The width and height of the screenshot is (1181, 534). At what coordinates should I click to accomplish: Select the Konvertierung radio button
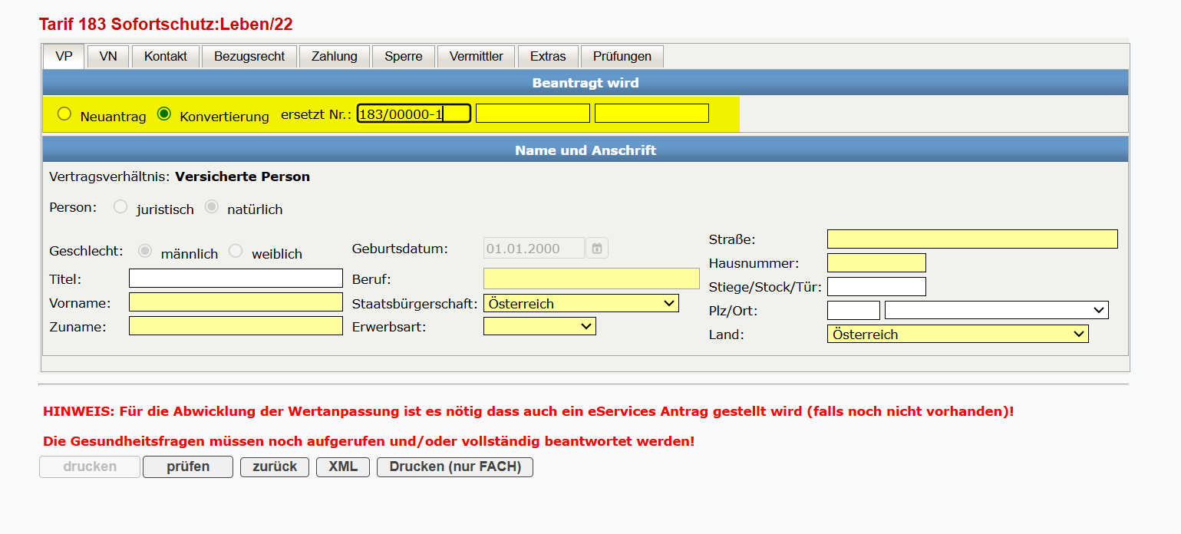(x=163, y=114)
